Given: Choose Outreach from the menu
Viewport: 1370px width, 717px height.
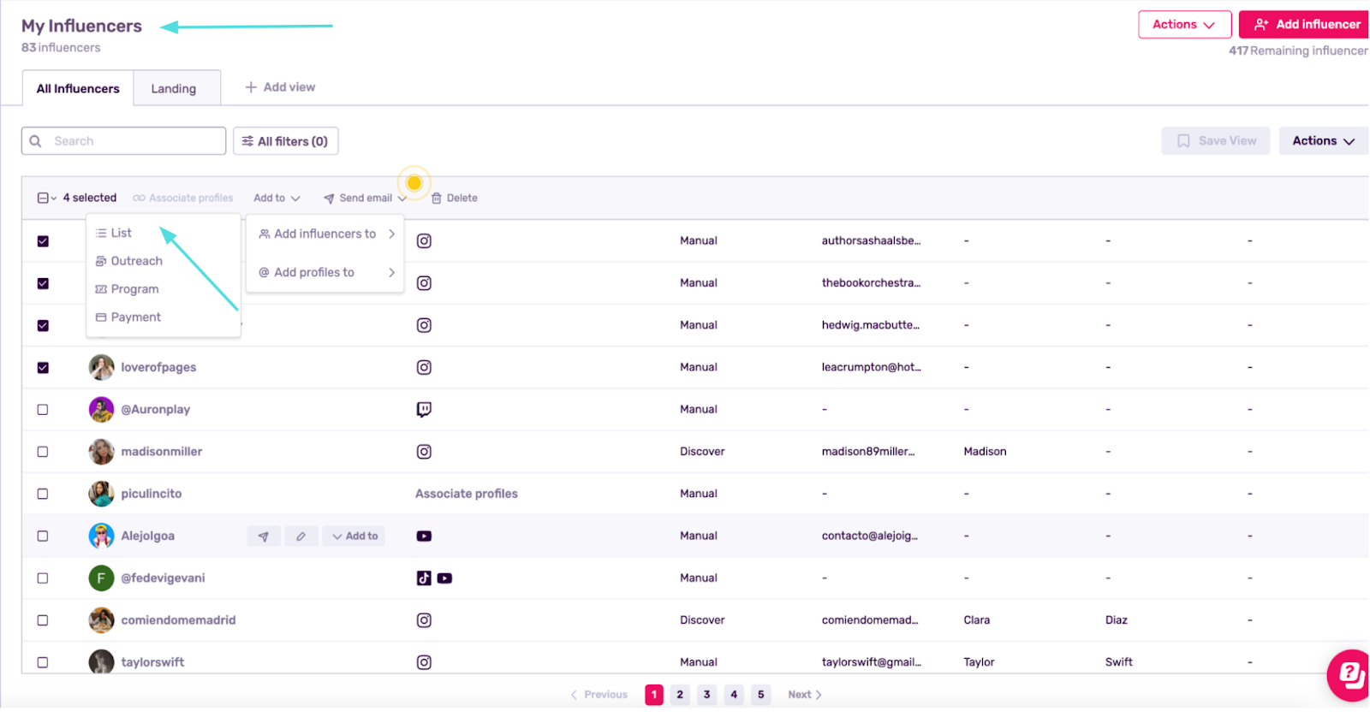Looking at the screenshot, I should [129, 261].
